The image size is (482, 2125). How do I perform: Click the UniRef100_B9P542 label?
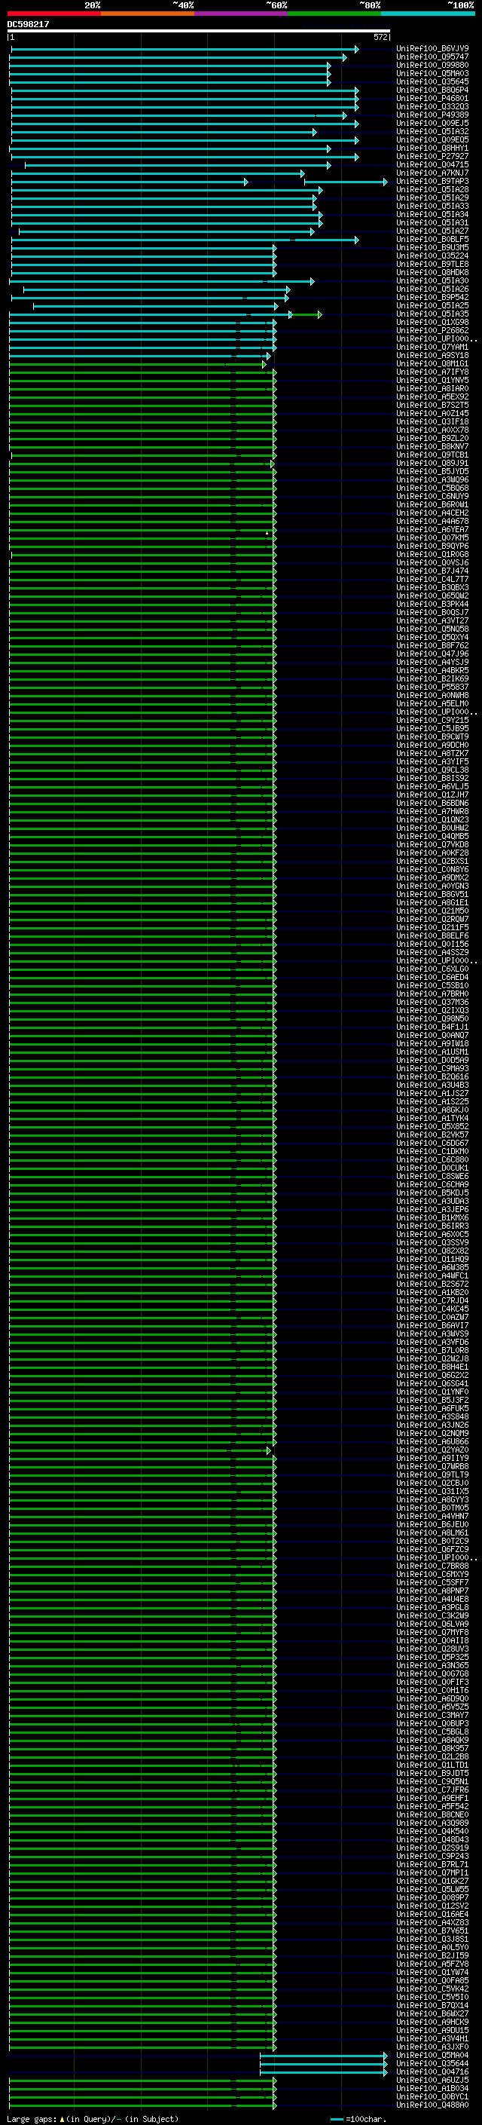(x=432, y=297)
